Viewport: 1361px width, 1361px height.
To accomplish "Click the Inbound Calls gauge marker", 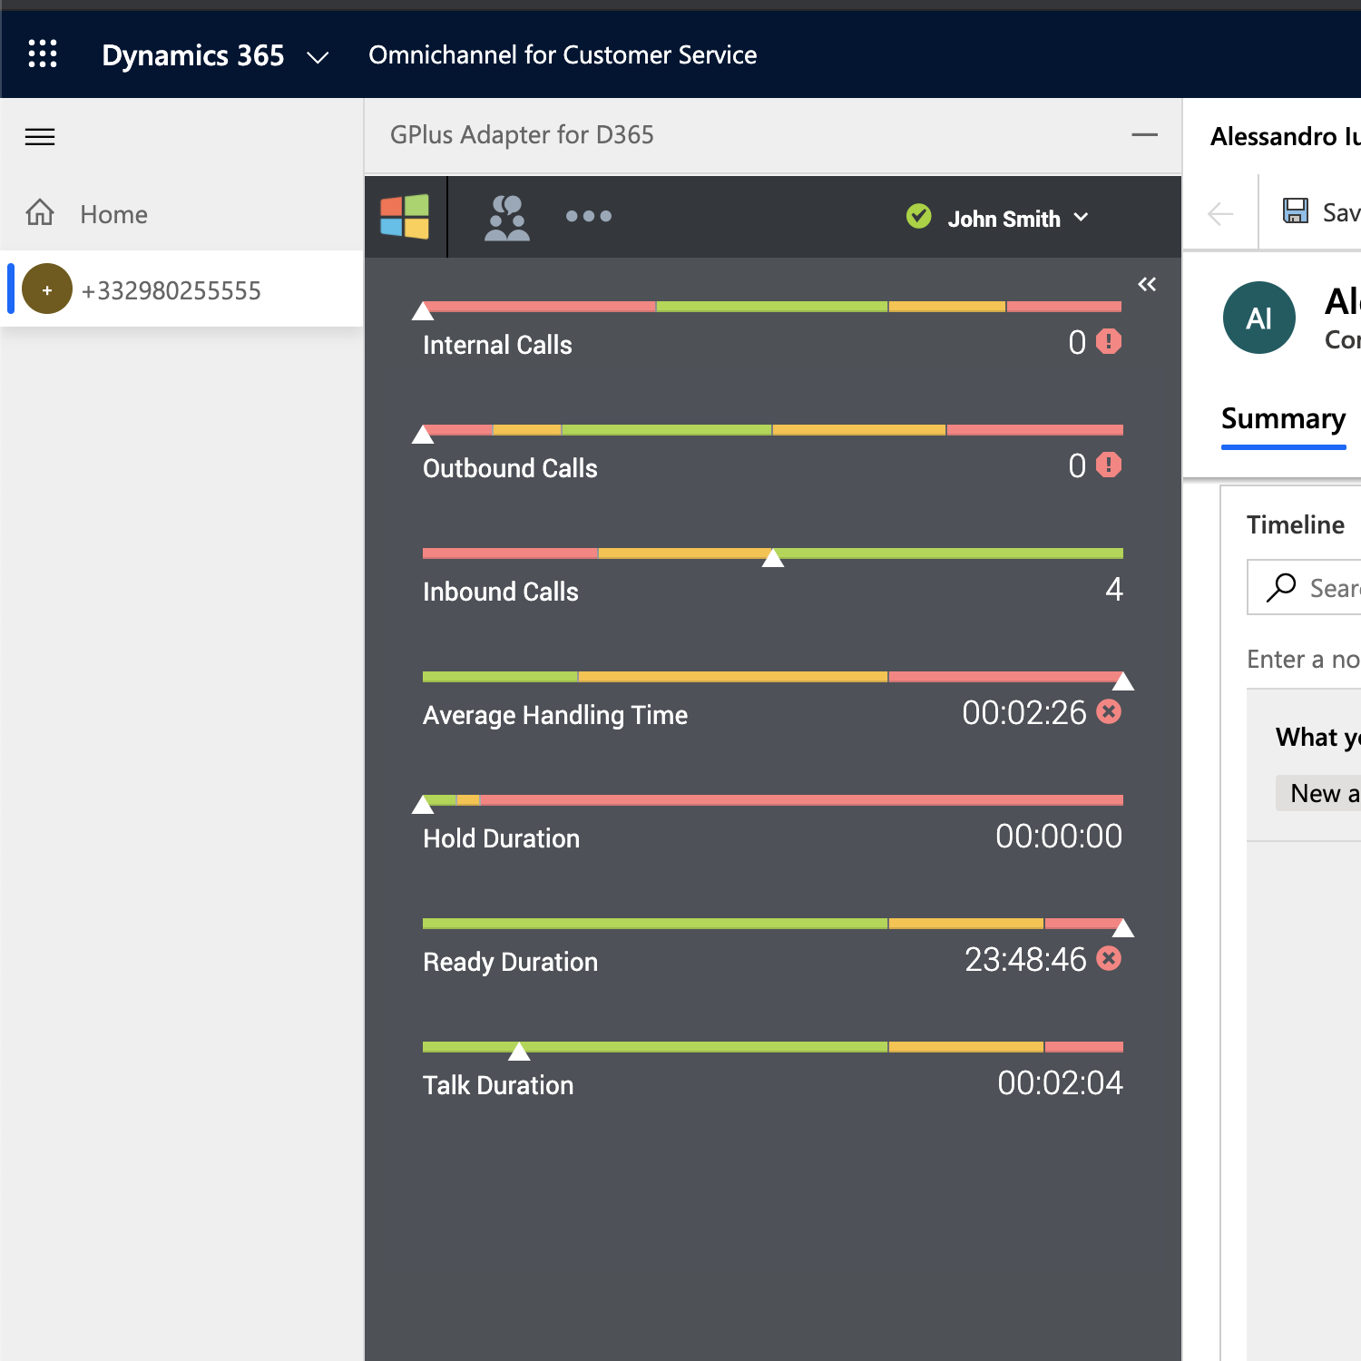I will pyautogui.click(x=773, y=558).
